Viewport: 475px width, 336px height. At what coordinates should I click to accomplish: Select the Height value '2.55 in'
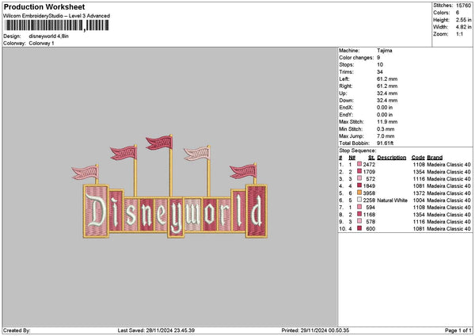[463, 20]
